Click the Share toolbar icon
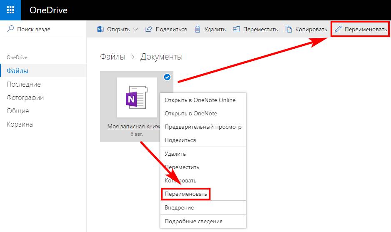Image resolution: width=391 pixels, height=232 pixels. pos(149,29)
